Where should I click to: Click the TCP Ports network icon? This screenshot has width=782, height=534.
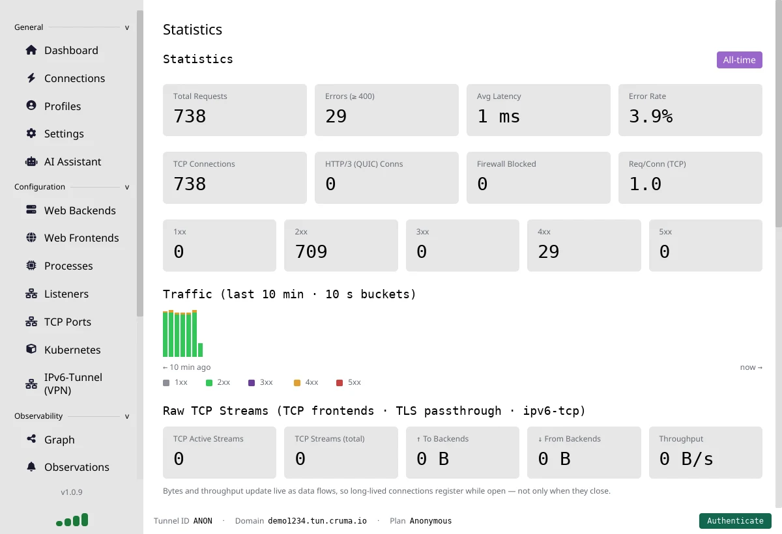click(31, 322)
